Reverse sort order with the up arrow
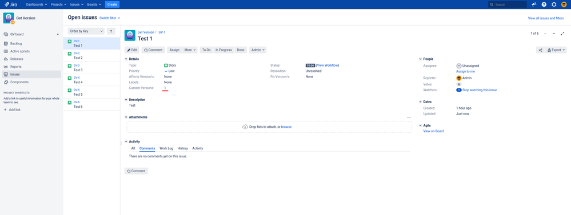The height and width of the screenshot is (215, 571). coord(111,31)
